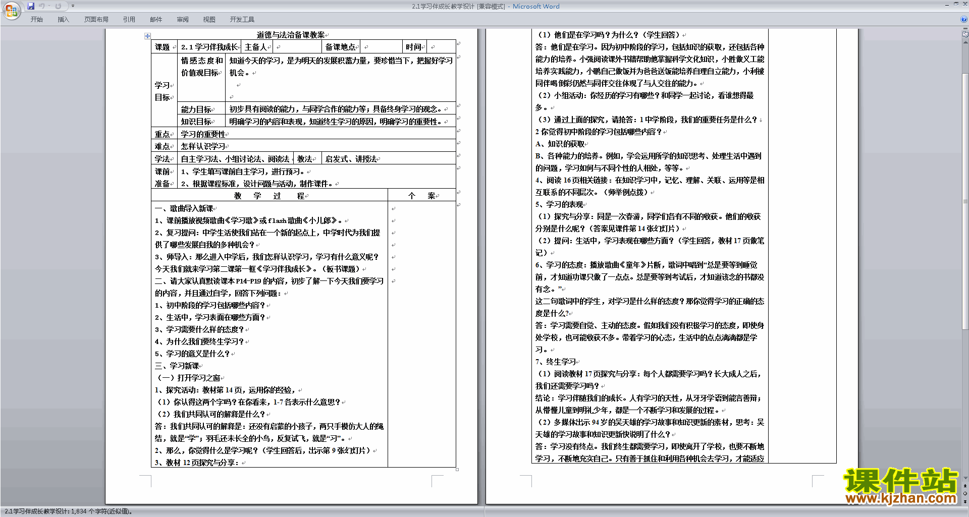Click the vertical scrollbar up arrow

click(x=965, y=42)
